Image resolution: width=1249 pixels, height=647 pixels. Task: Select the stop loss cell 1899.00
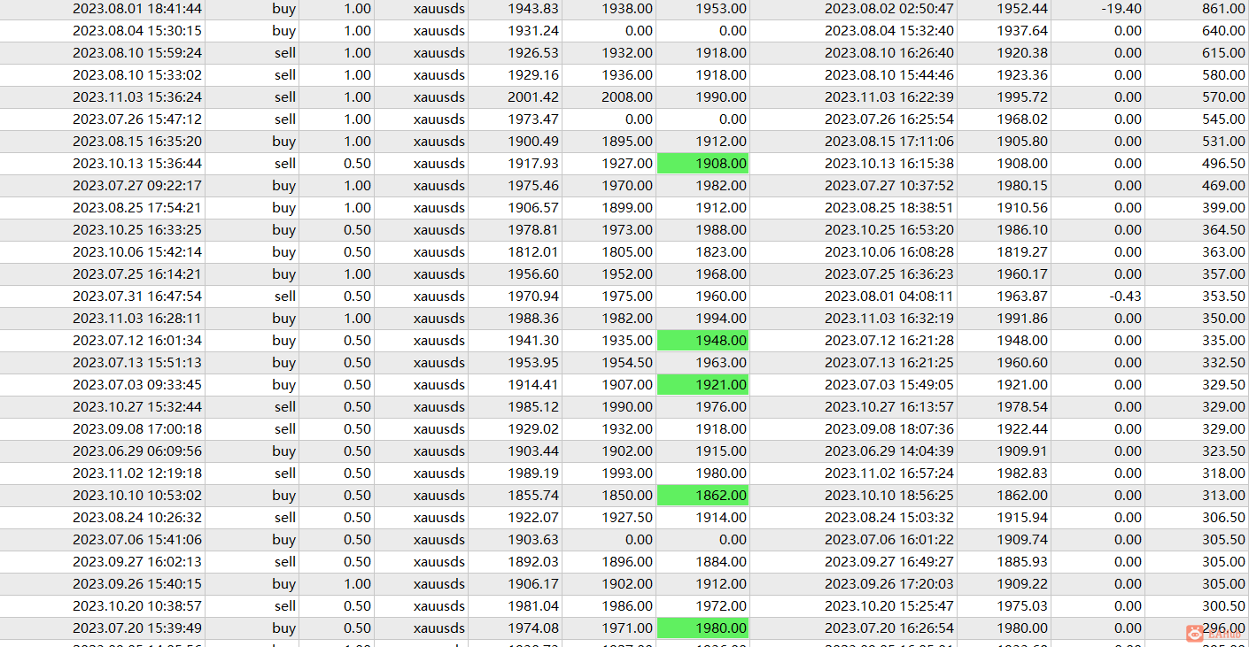pos(627,208)
